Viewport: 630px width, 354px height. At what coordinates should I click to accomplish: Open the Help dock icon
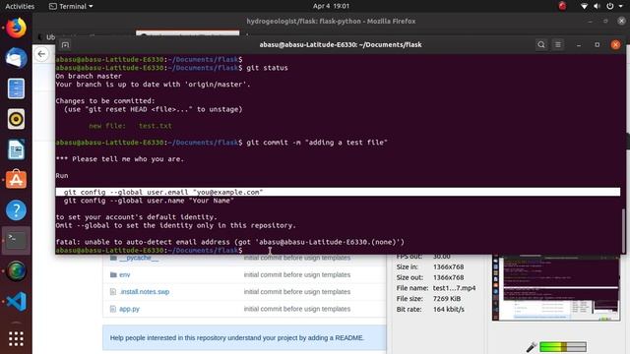click(16, 209)
